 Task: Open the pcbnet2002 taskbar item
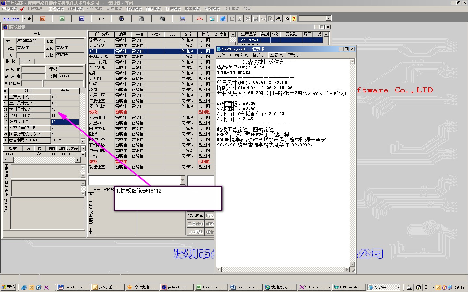coord(177,287)
